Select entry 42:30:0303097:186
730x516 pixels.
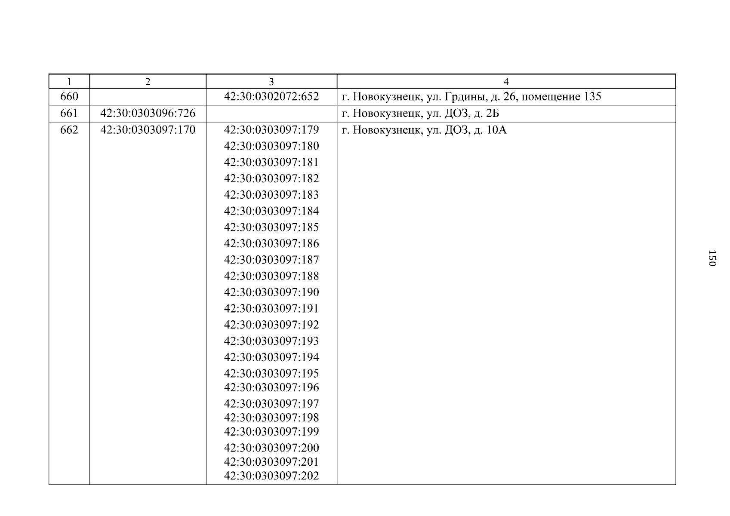point(271,244)
